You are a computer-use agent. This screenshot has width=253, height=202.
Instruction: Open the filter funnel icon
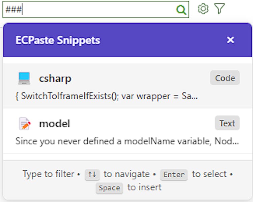coord(219,8)
